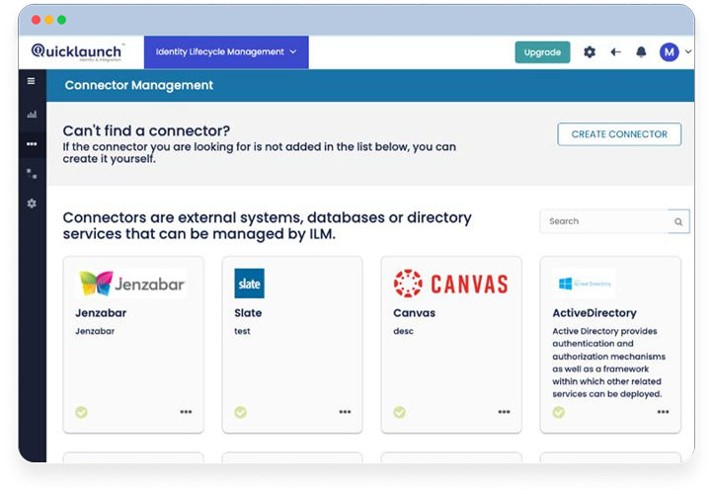Click the yellow window minimize button
The image size is (713, 494).
(49, 20)
